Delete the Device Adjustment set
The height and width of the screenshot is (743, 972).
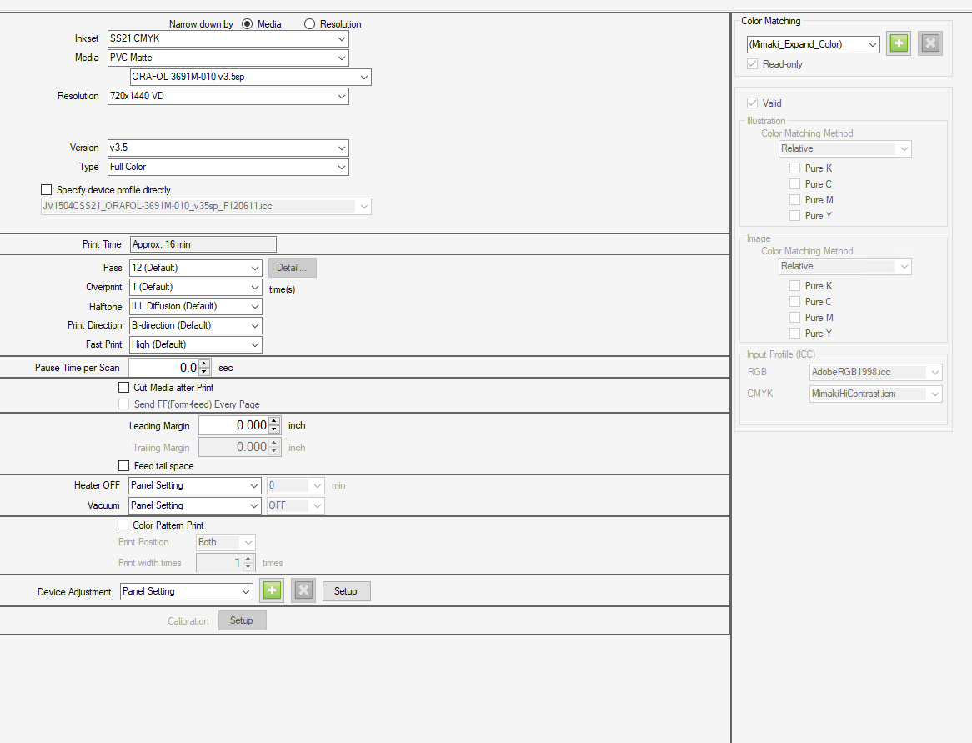click(x=303, y=590)
